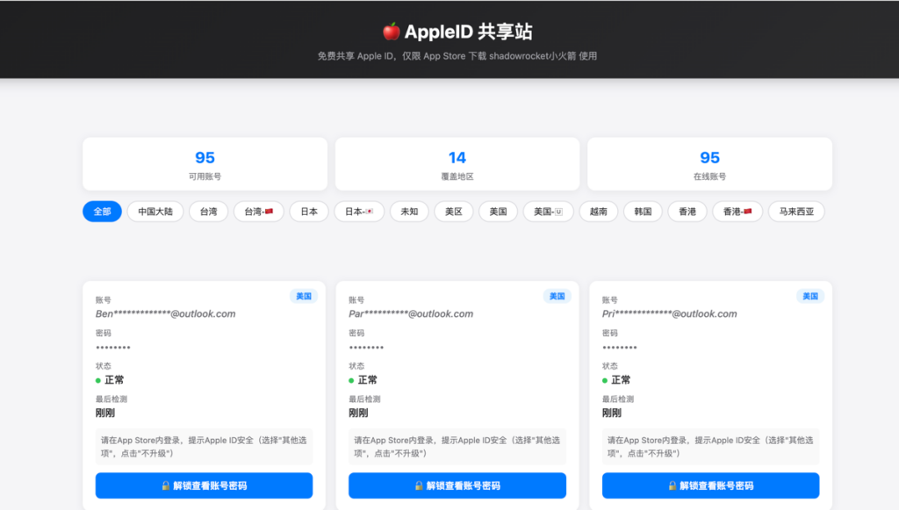Image resolution: width=899 pixels, height=510 pixels.
Task: Click the 美国 badge on Par card
Action: [x=557, y=297]
